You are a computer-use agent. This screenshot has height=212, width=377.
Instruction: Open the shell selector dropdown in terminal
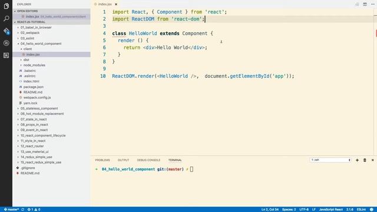[330, 160]
